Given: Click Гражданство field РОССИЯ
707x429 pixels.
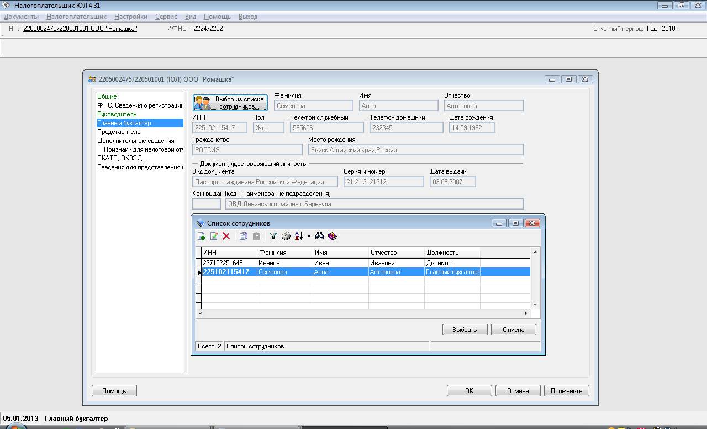Looking at the screenshot, I should [x=247, y=150].
